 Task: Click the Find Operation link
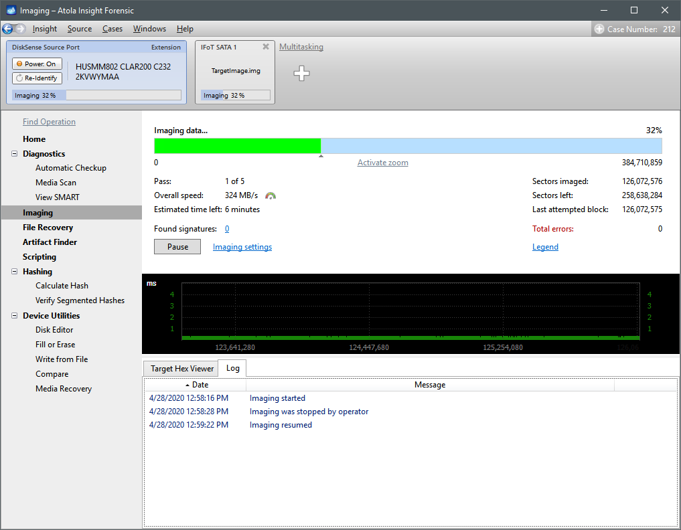pos(49,122)
